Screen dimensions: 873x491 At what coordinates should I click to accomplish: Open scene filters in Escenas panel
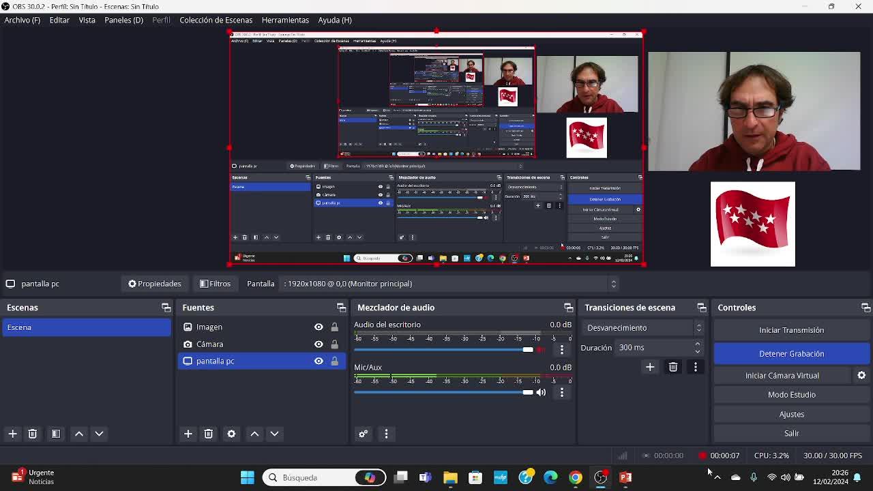coord(56,434)
